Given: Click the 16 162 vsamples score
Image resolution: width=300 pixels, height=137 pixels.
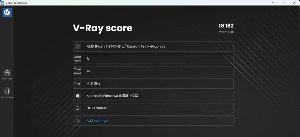Looking at the screenshot, I should (x=226, y=26).
